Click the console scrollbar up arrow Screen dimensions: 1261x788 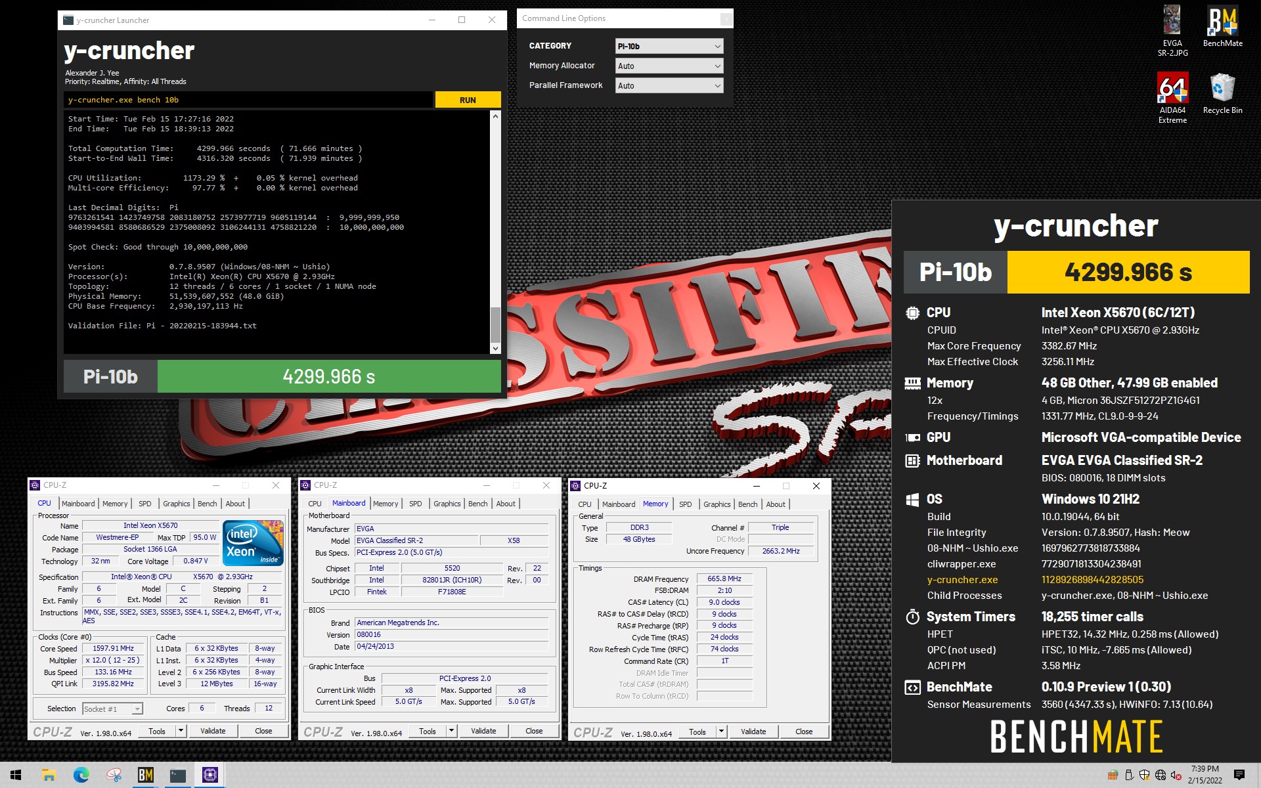tap(495, 116)
